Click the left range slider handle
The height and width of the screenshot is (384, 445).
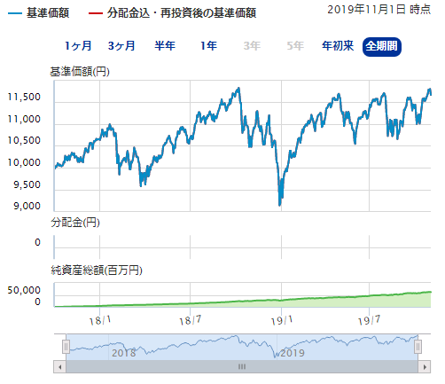coord(66,347)
